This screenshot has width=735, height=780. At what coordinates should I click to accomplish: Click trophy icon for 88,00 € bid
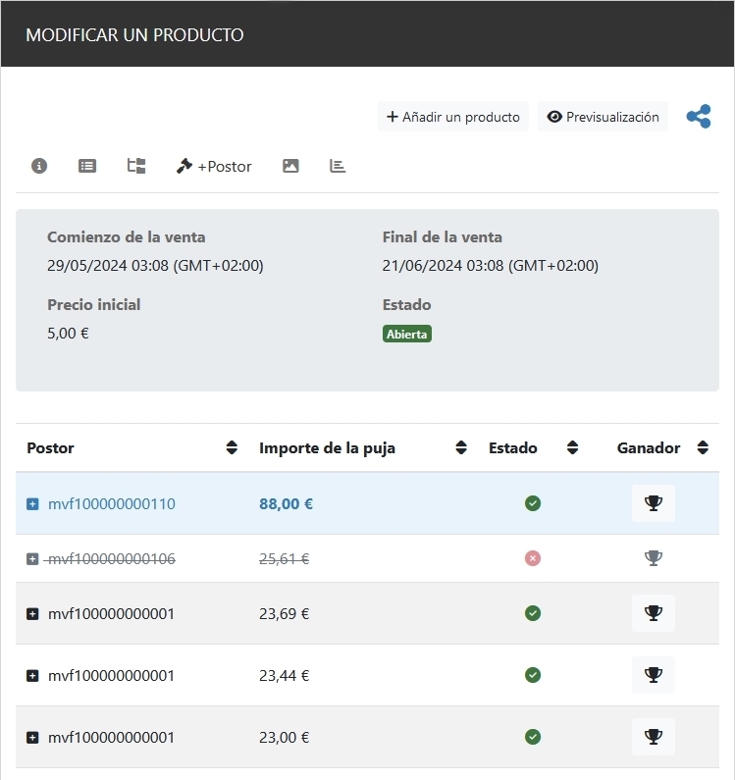653,503
